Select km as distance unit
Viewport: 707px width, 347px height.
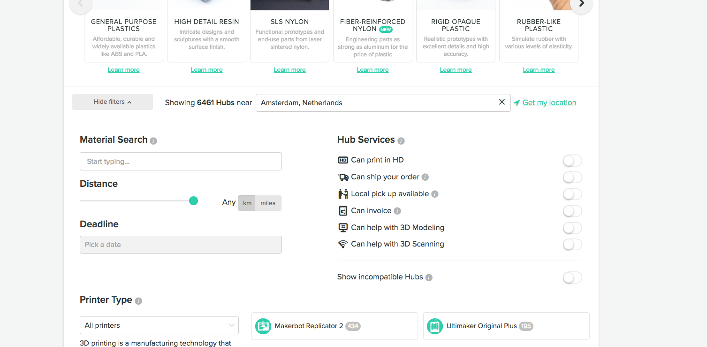click(247, 203)
